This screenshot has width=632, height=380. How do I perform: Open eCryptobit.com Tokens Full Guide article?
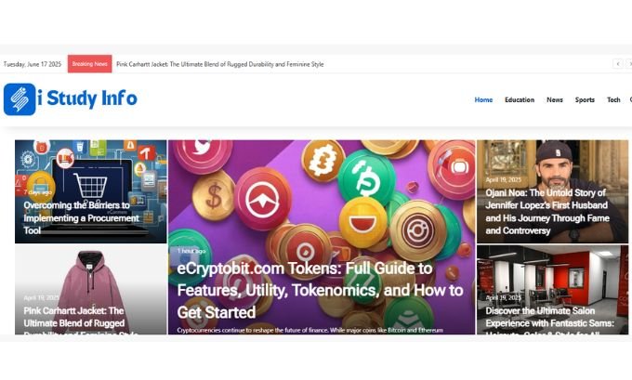tap(320, 290)
